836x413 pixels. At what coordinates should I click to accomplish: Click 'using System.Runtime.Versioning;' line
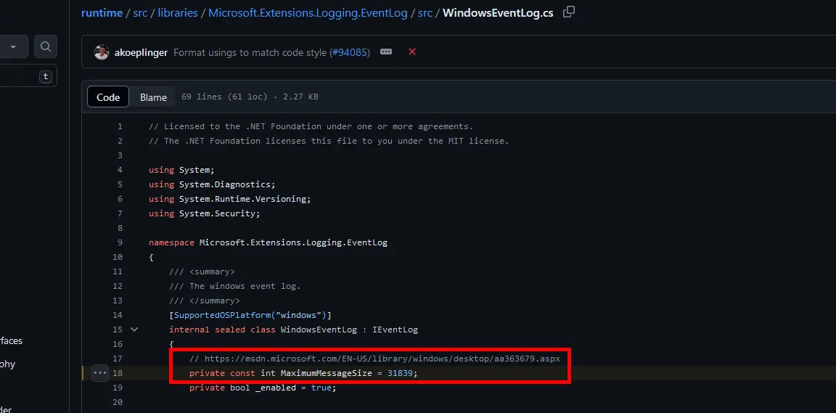(x=230, y=198)
